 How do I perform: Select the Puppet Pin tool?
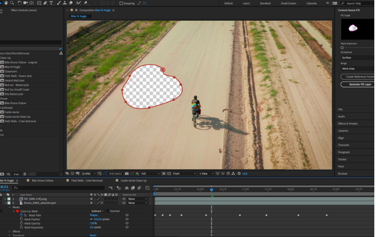(85, 3)
